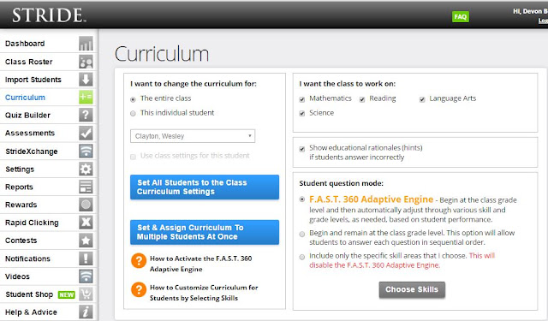
Task: Select This individual student radio button
Action: (133, 114)
